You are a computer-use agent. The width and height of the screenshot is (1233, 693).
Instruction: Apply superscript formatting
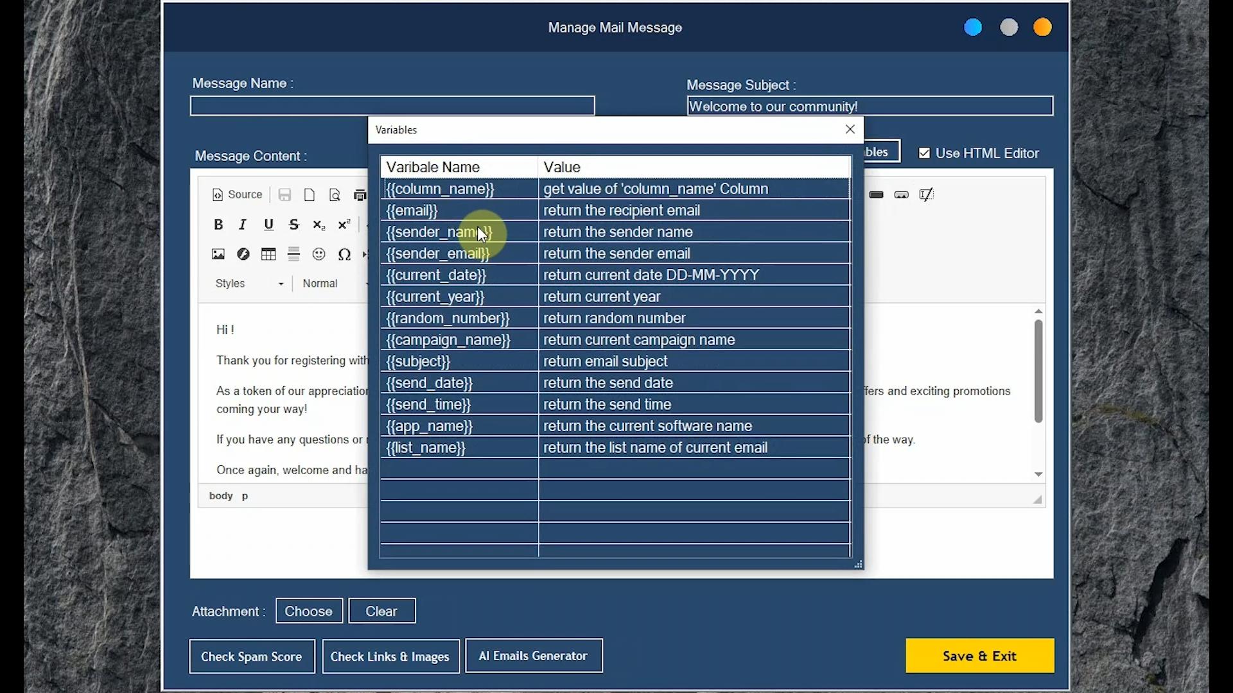coord(344,224)
